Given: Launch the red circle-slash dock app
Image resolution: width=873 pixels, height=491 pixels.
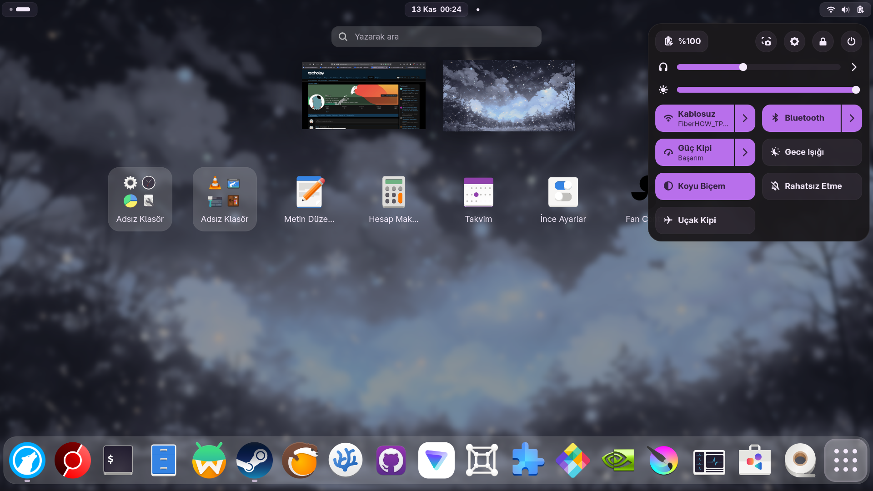Looking at the screenshot, I should click(x=73, y=460).
